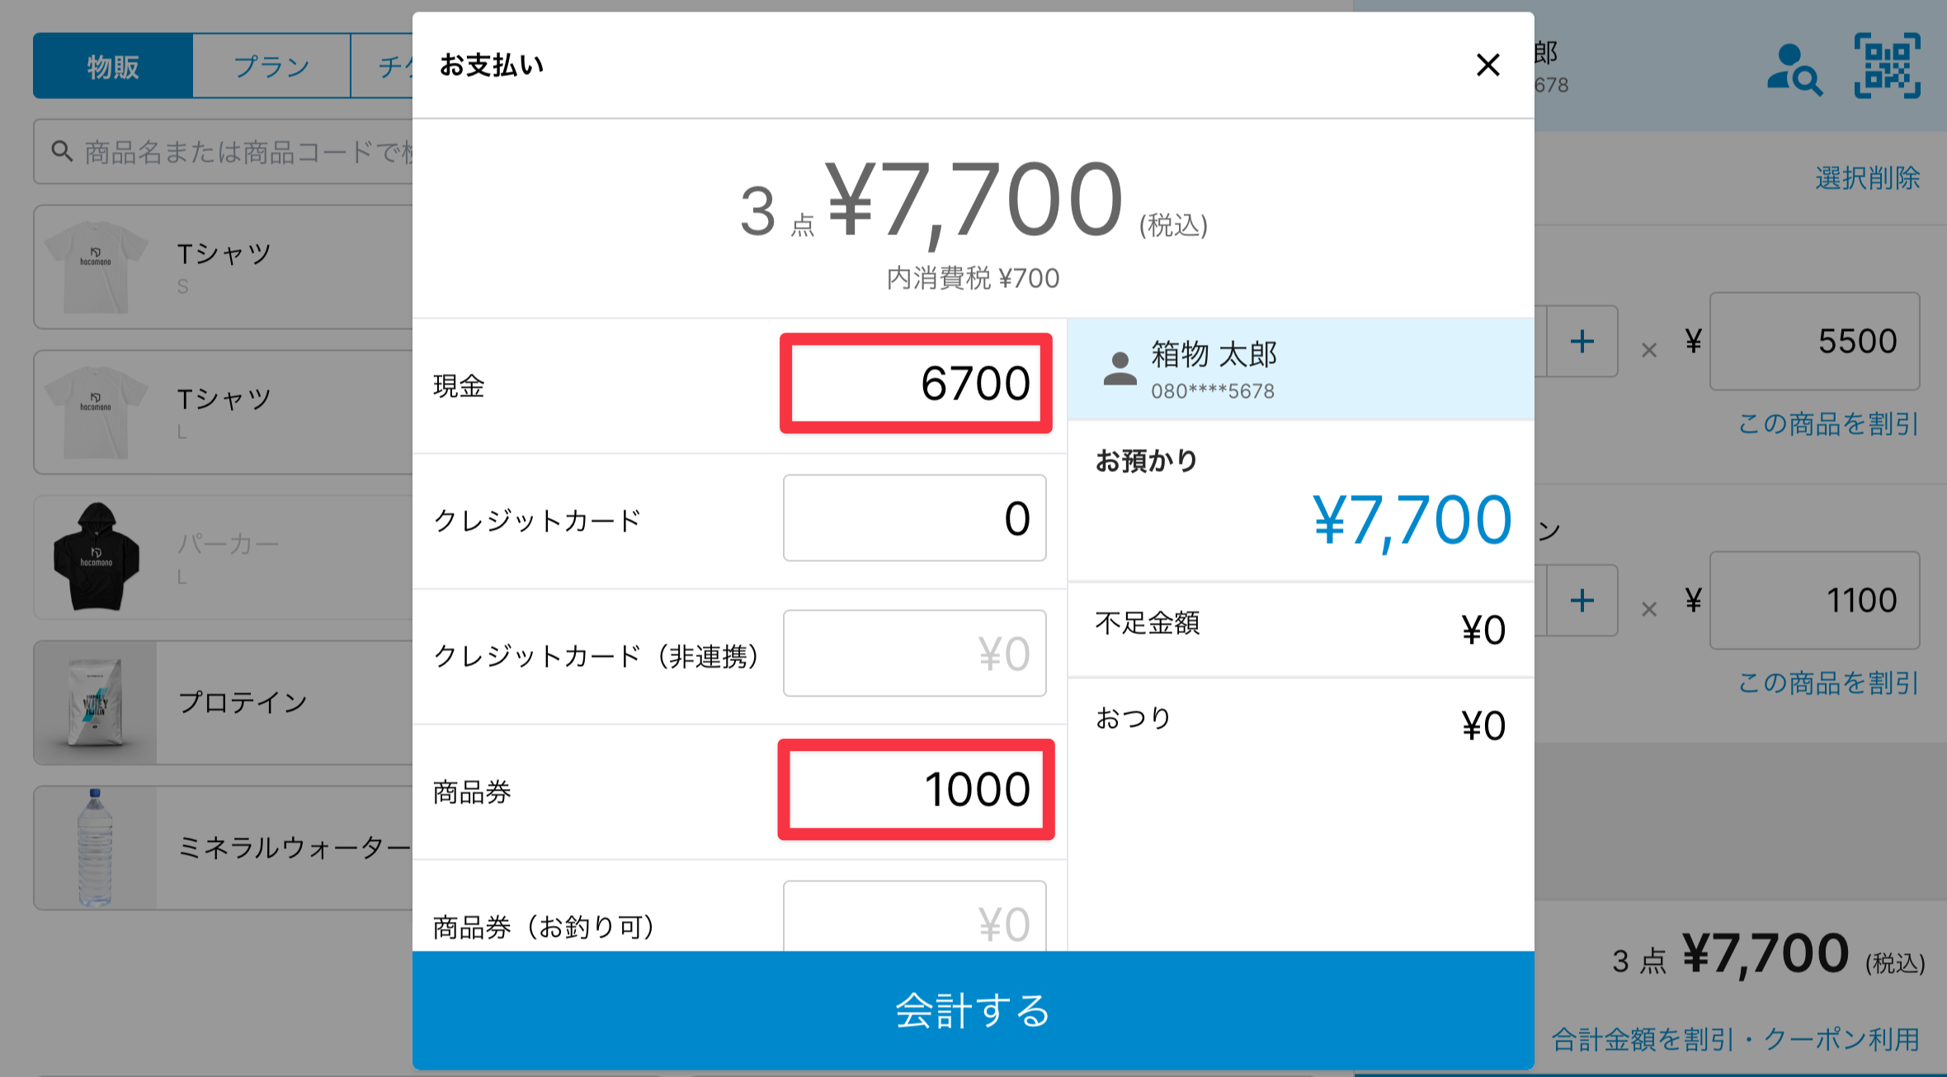Focus the 商品券（お釣り可）amount field
1947x1077 pixels.
pos(915,917)
